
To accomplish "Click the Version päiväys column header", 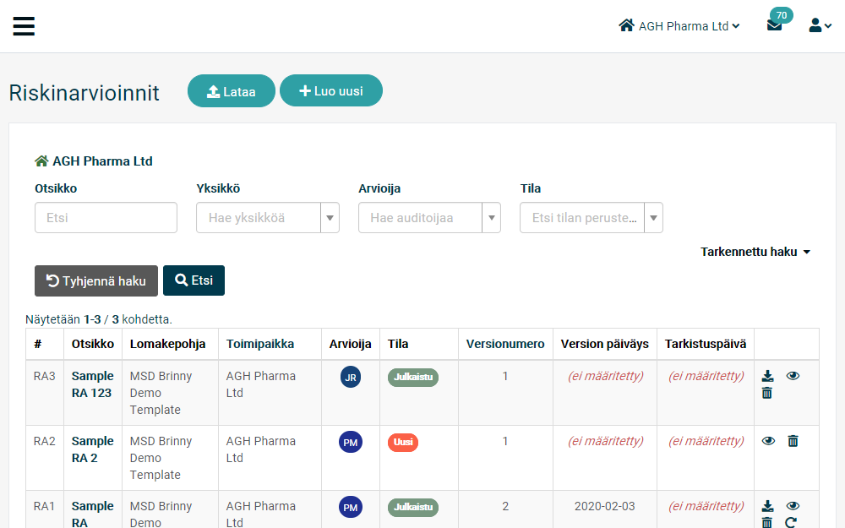I will click(605, 344).
